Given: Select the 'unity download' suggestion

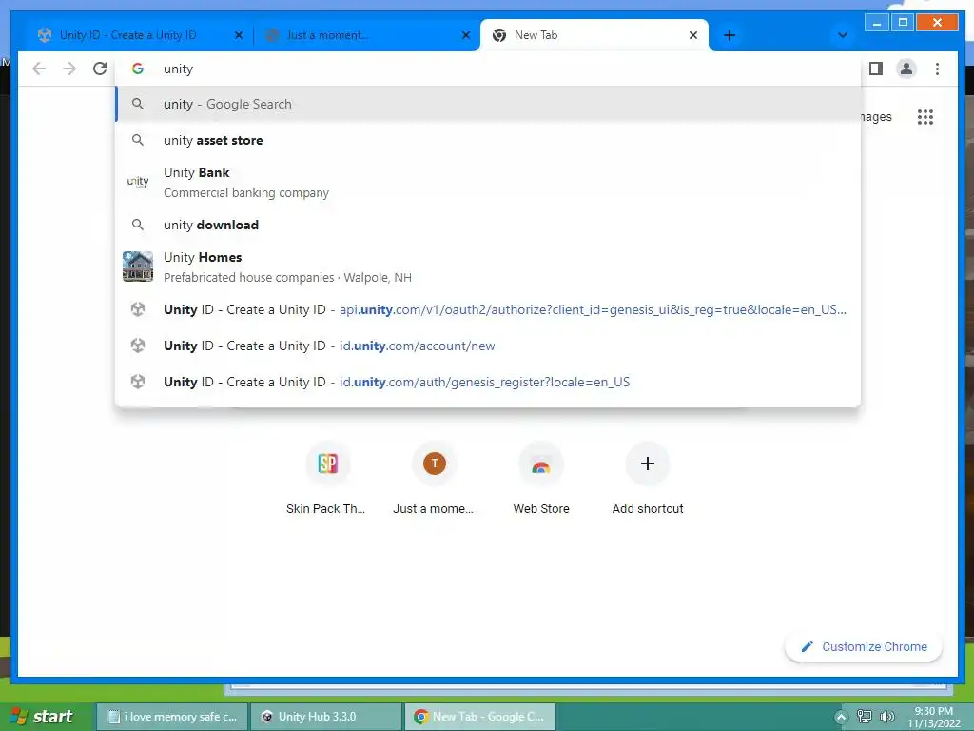Looking at the screenshot, I should pyautogui.click(x=488, y=225).
